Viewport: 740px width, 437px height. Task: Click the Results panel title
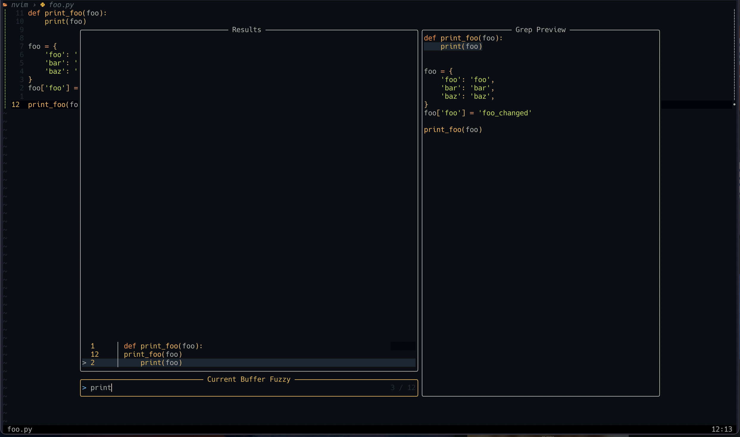click(246, 29)
